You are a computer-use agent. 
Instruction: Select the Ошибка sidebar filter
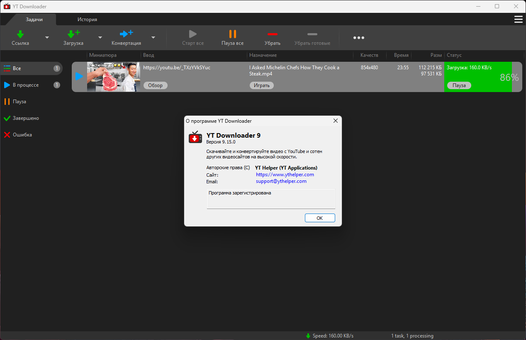pos(32,135)
